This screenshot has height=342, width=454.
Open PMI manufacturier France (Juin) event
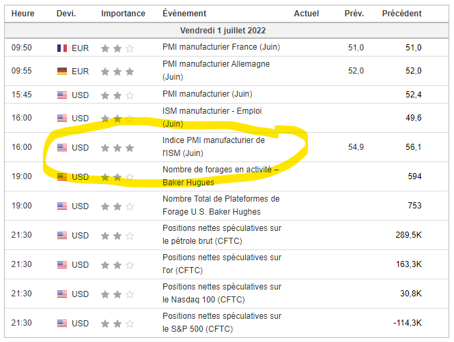pyautogui.click(x=221, y=48)
